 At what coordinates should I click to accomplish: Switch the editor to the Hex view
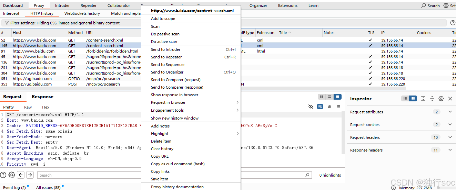[46, 107]
